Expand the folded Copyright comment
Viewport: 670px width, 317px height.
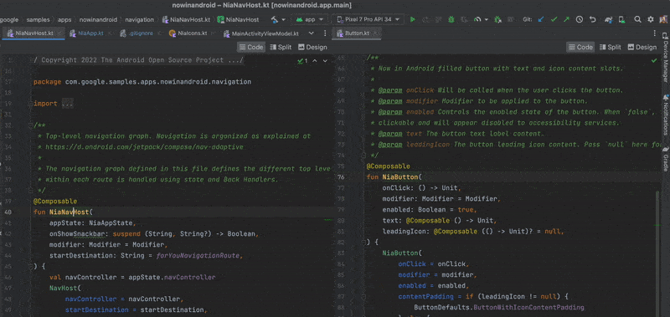tap(138, 60)
